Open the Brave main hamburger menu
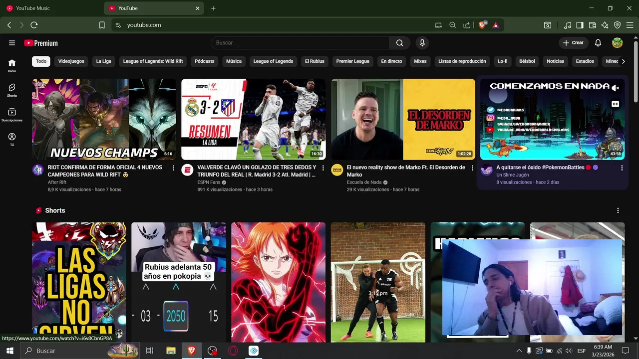Image resolution: width=639 pixels, height=359 pixels. pos(630,25)
